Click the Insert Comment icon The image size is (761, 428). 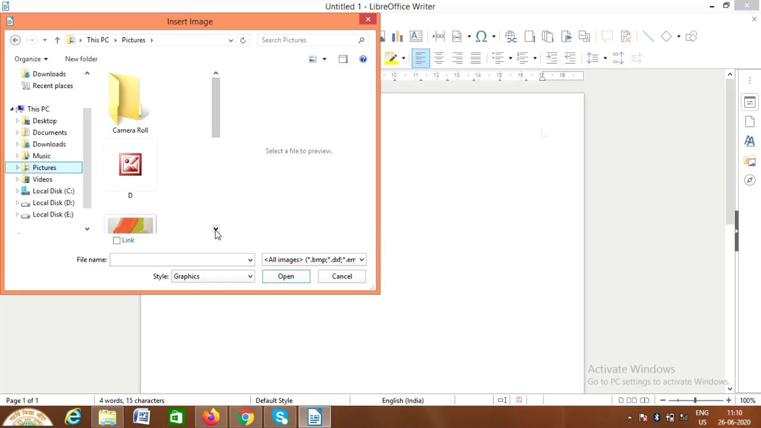click(x=607, y=36)
